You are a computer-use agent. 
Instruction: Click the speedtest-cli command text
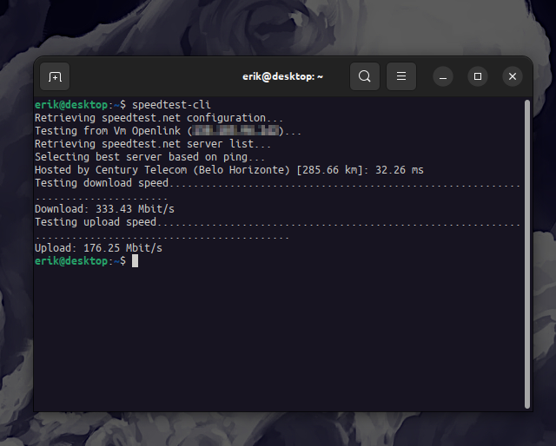click(171, 105)
